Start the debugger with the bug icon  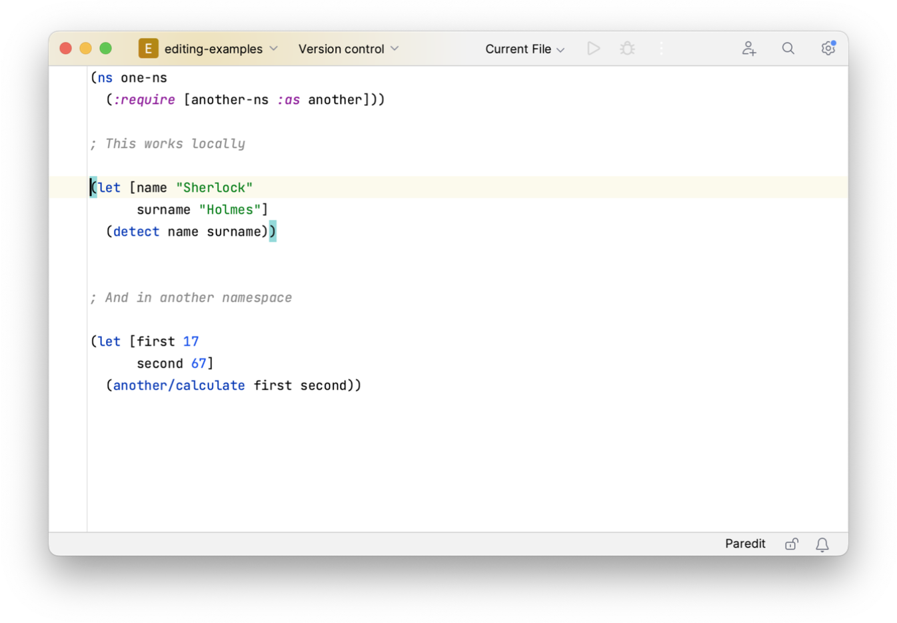[x=627, y=49]
